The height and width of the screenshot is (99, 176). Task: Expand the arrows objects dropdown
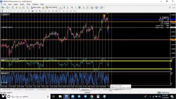42,11
